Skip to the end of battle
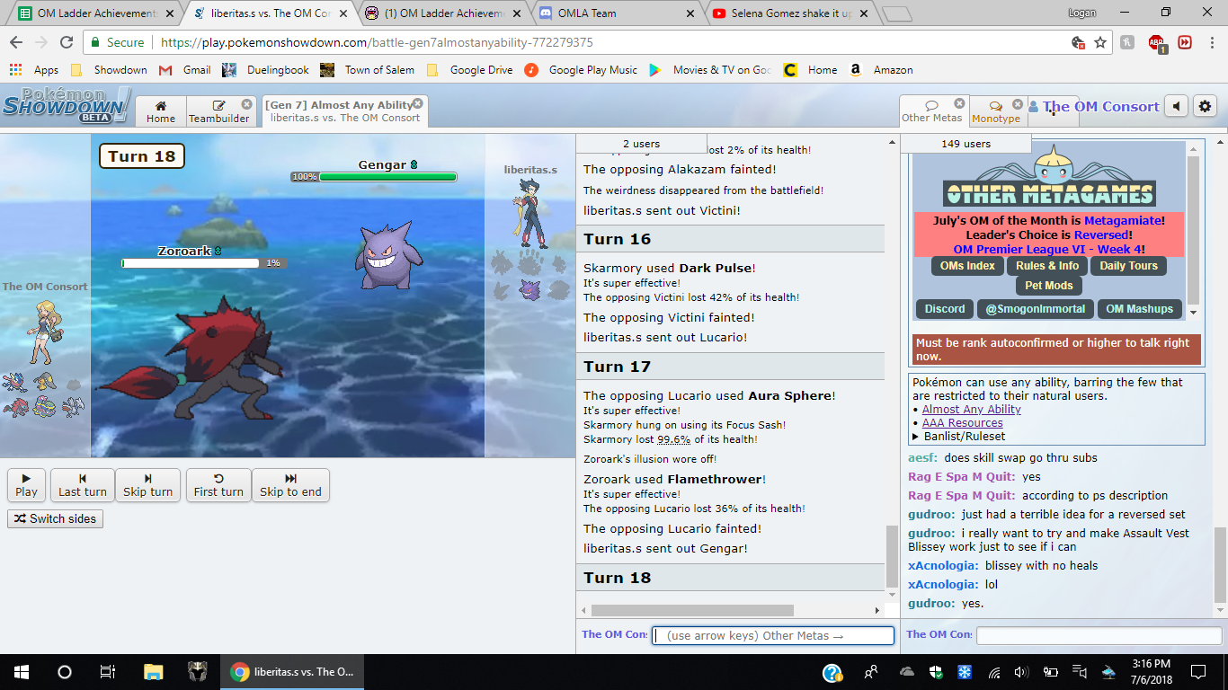The height and width of the screenshot is (690, 1228). tap(290, 485)
